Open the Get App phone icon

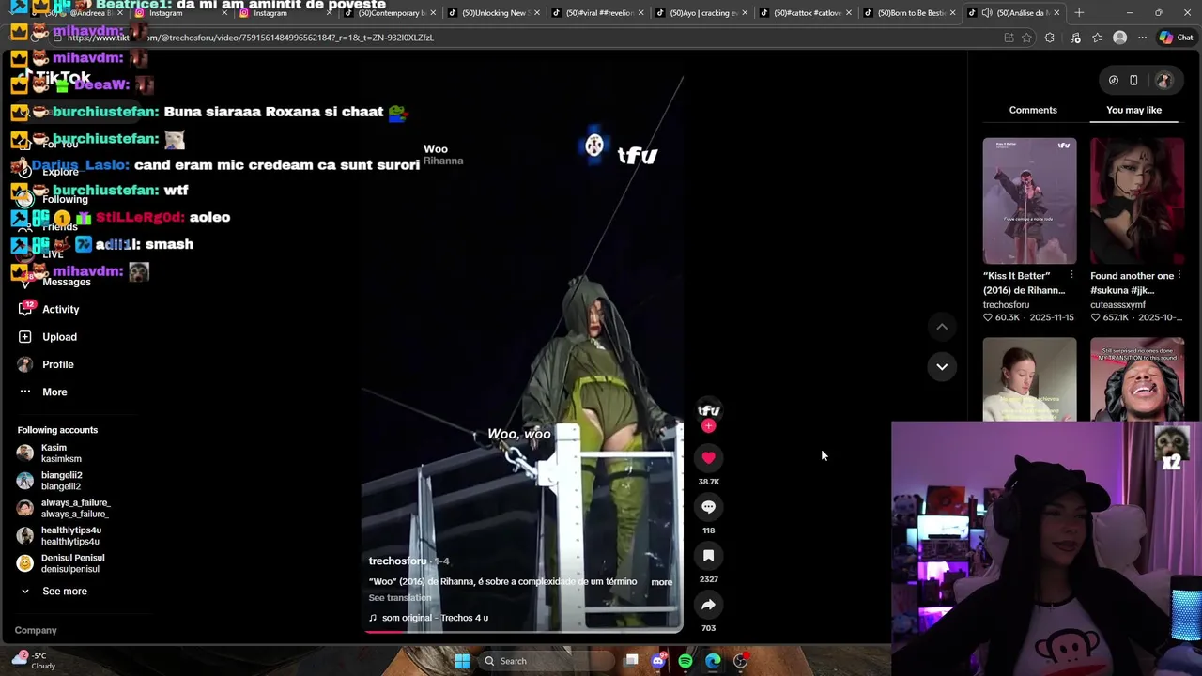click(x=1133, y=80)
